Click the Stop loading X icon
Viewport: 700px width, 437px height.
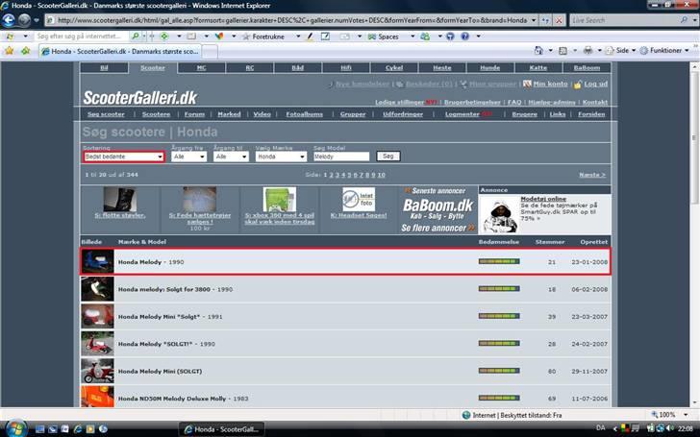[x=560, y=19]
